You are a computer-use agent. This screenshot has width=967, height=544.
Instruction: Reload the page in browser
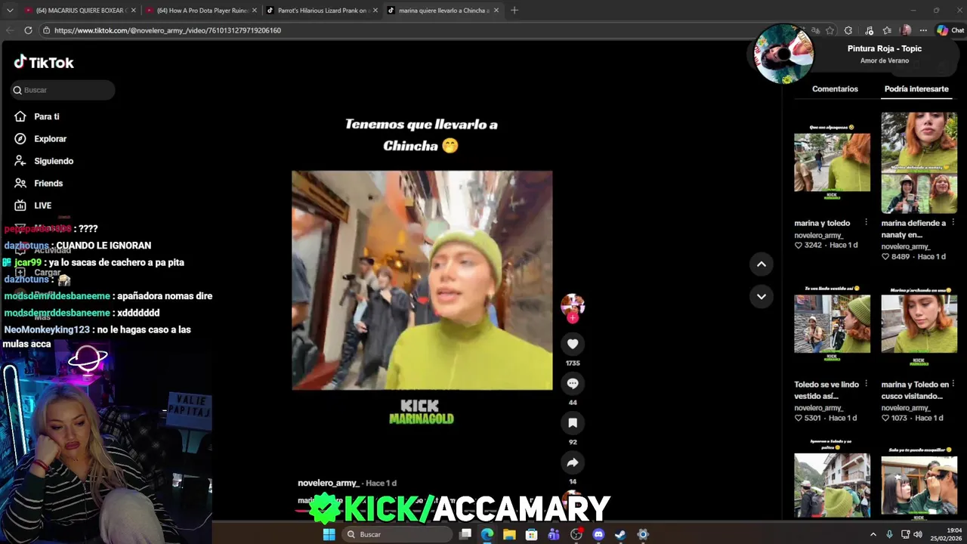tap(28, 30)
